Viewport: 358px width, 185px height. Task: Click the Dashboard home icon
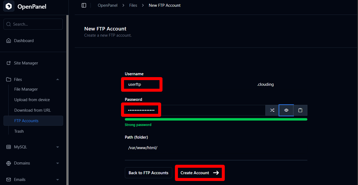pos(9,41)
